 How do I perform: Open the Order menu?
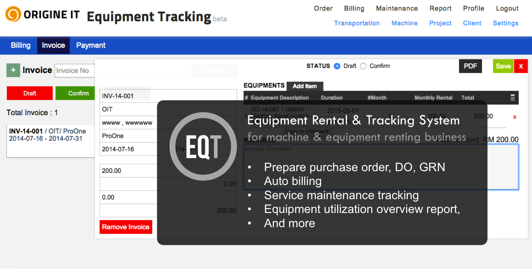click(x=323, y=9)
